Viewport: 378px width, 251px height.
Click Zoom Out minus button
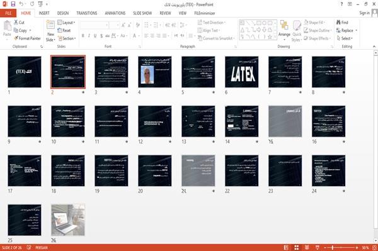click(x=325, y=247)
